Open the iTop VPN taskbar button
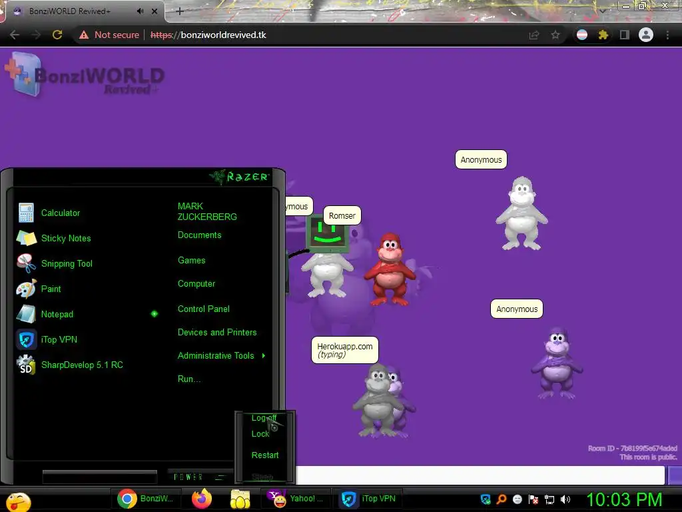Screen dimensions: 682x512 click(369, 499)
